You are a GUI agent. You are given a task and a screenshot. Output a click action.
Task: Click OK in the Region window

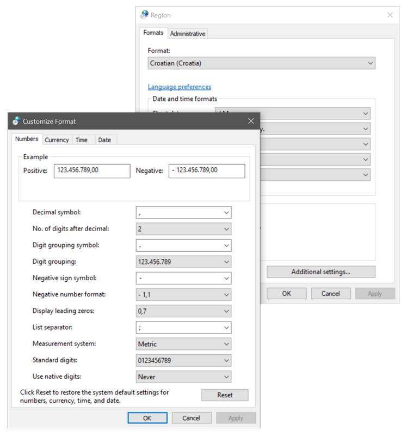coord(286,293)
